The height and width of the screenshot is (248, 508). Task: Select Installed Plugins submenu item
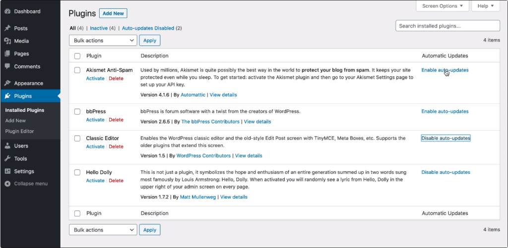25,110
